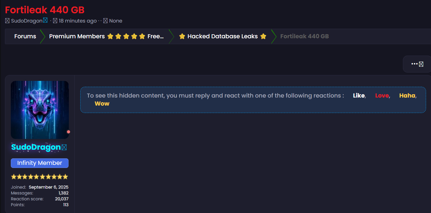
Task: Click the clock icon beside the timestamp
Action: [x=55, y=21]
